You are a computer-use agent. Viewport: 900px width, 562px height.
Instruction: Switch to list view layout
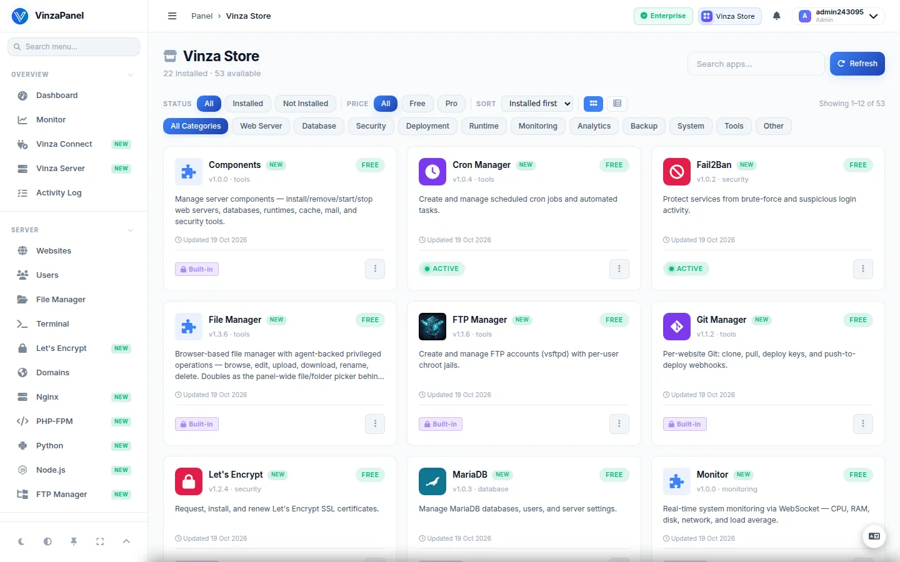[x=617, y=104]
